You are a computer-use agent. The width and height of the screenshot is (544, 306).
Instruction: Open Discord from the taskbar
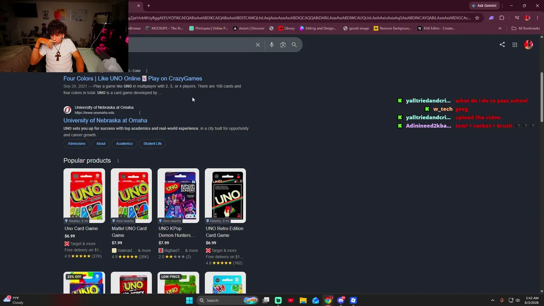pyautogui.click(x=341, y=300)
